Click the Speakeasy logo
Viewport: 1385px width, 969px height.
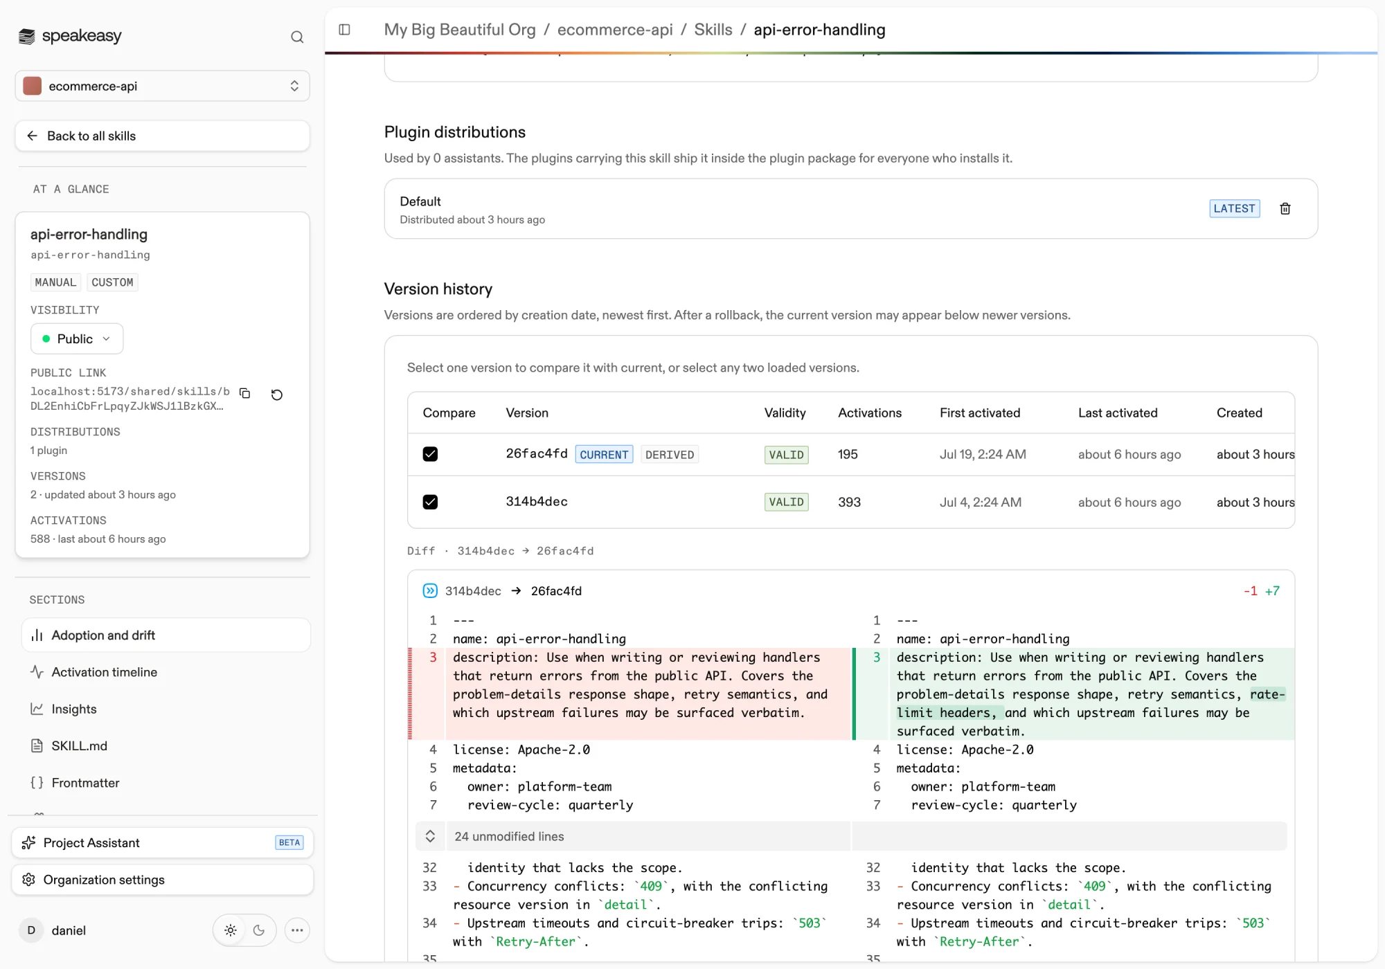point(69,36)
